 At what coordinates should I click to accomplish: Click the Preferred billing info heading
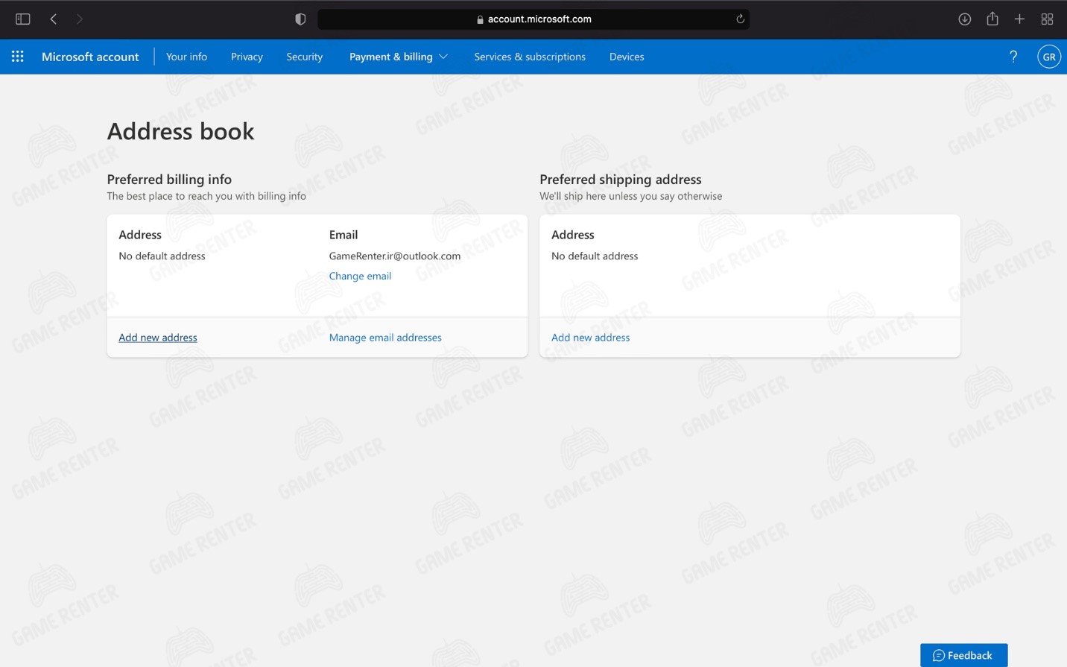click(x=169, y=180)
